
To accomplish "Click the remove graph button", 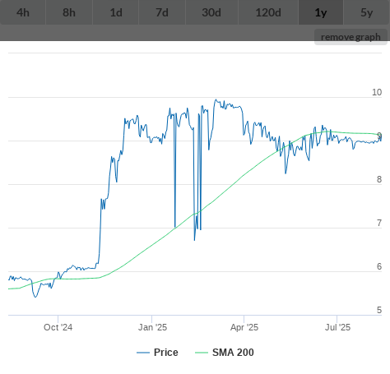I will pos(351,37).
